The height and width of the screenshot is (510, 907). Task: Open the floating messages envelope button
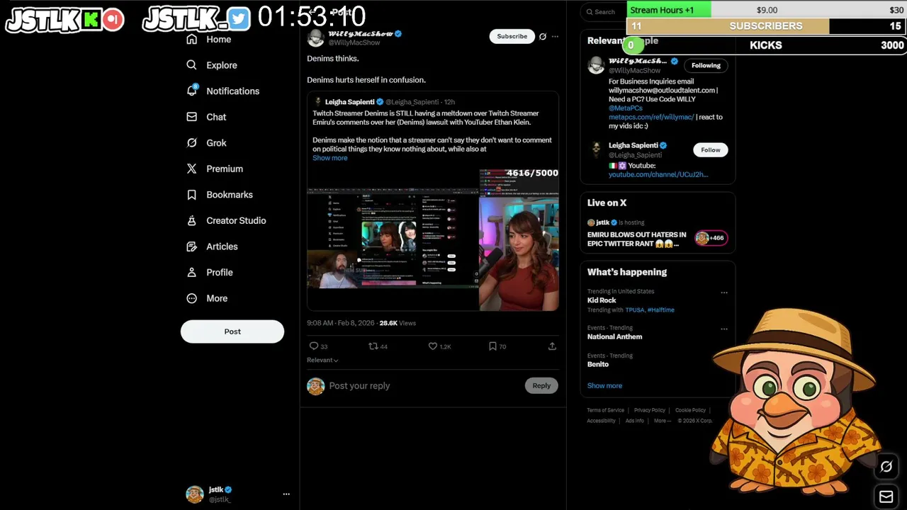pyautogui.click(x=886, y=497)
